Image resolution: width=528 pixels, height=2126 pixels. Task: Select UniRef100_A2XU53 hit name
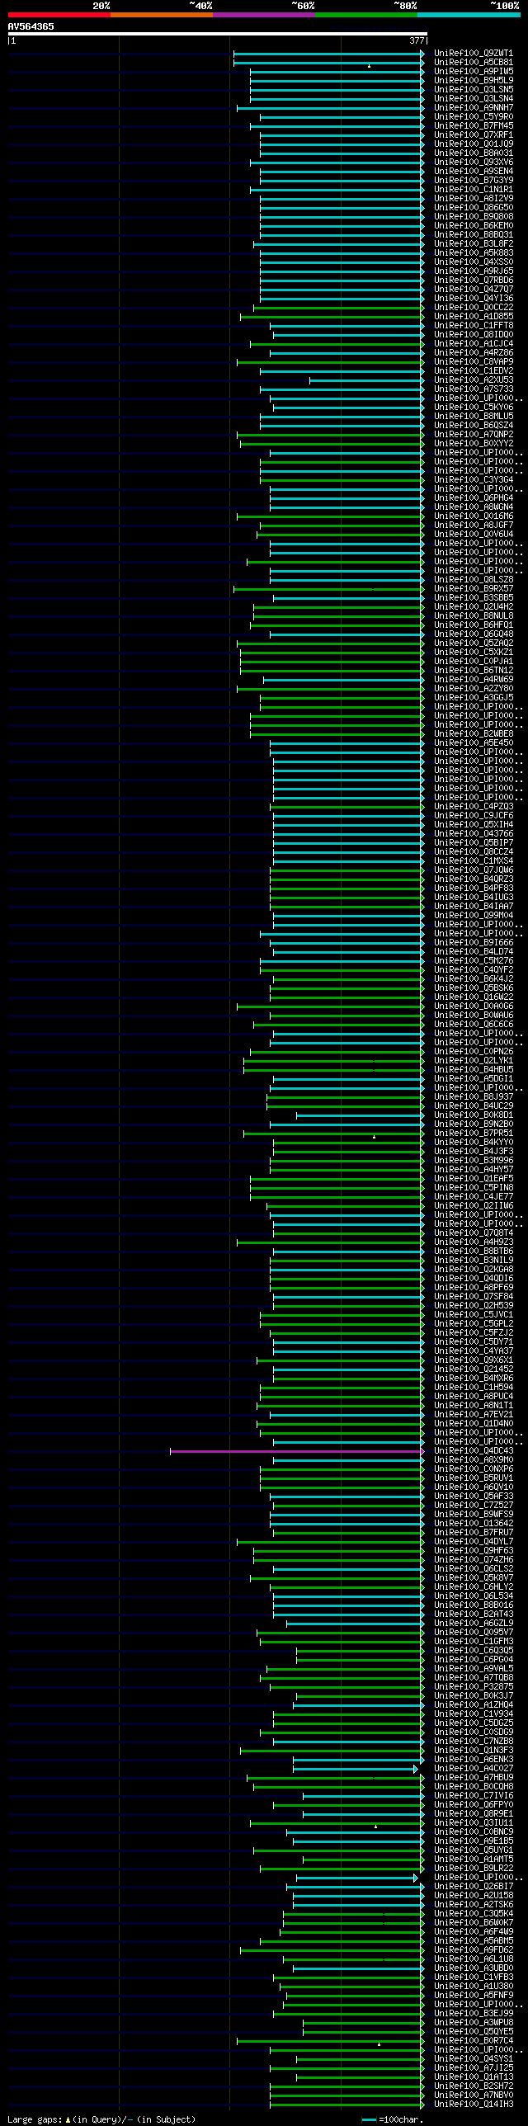coord(474,380)
